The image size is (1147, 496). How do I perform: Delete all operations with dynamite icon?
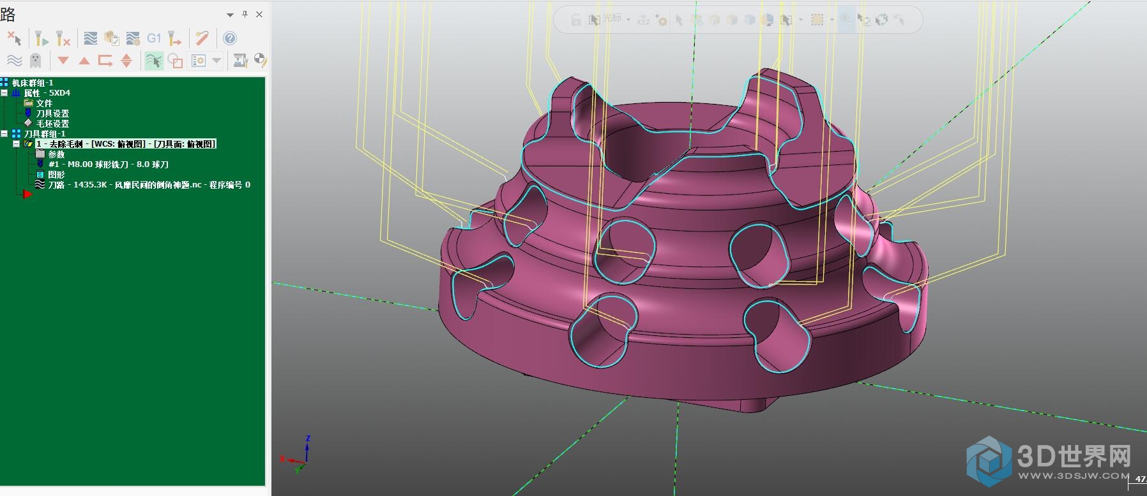[202, 38]
